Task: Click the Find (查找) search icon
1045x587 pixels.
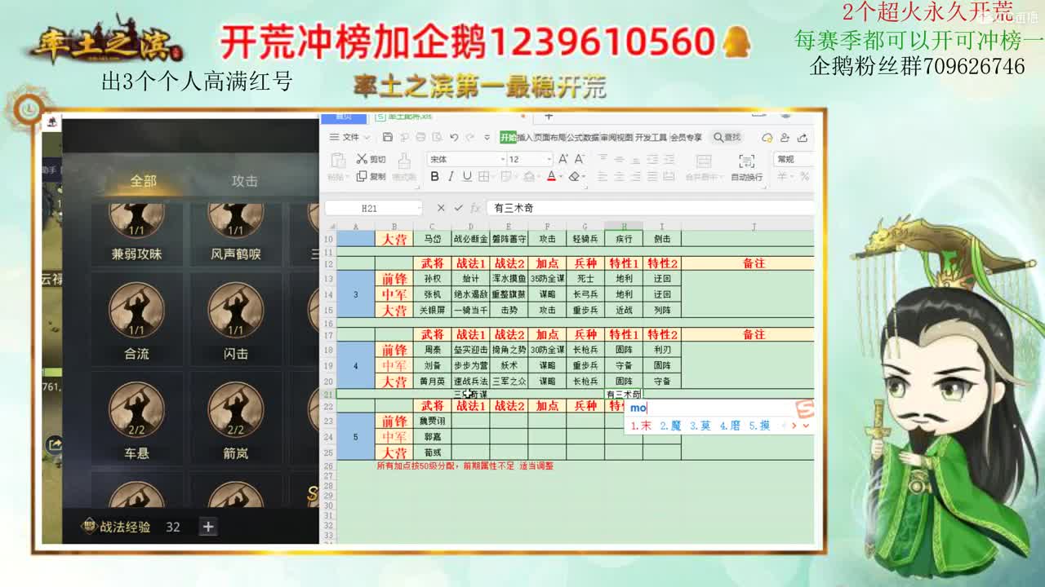Action: pos(727,137)
